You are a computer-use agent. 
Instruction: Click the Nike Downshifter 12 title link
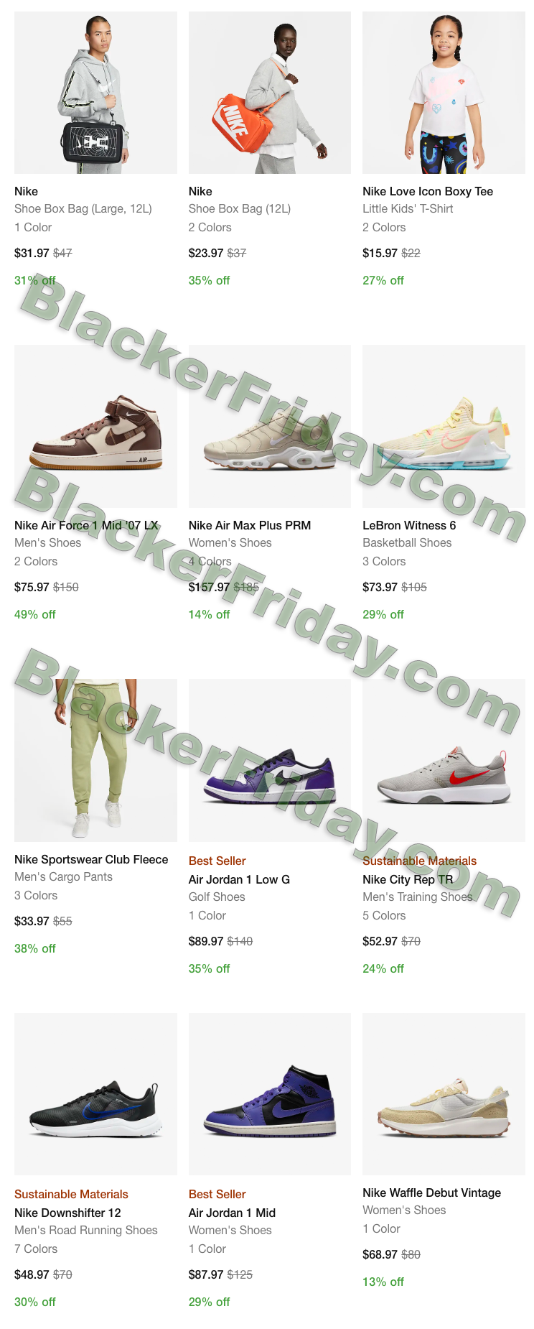tap(67, 1213)
